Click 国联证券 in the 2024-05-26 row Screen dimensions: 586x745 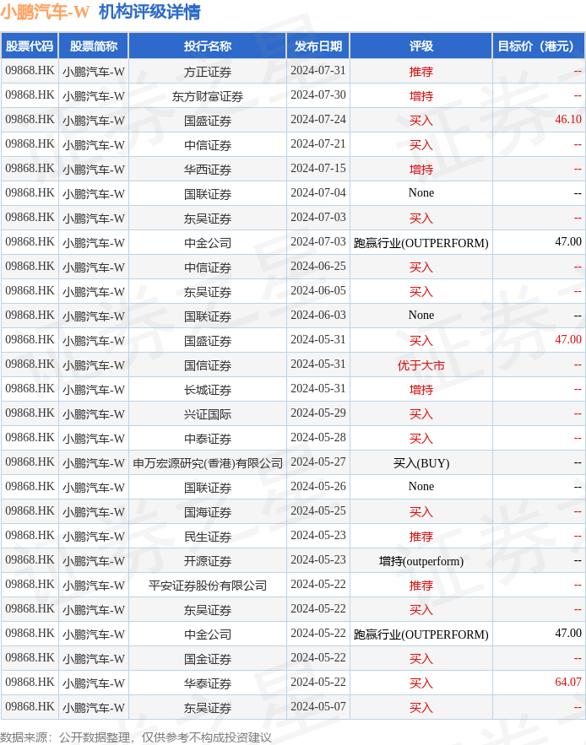pos(208,488)
